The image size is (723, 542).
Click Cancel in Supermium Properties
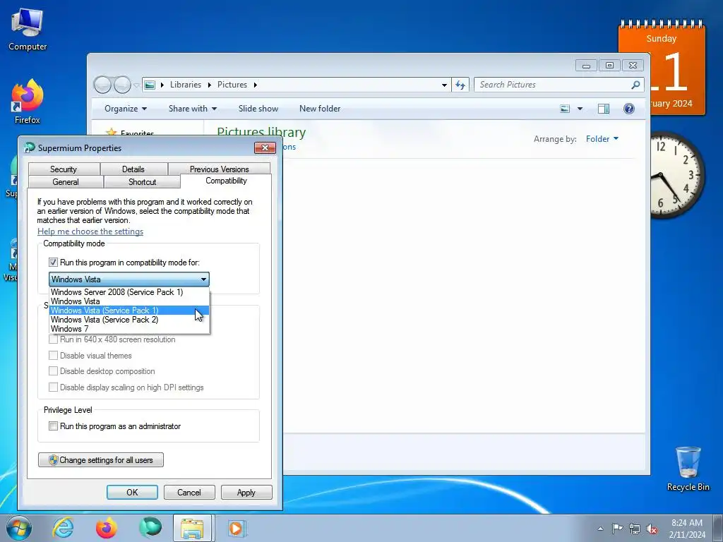(189, 493)
